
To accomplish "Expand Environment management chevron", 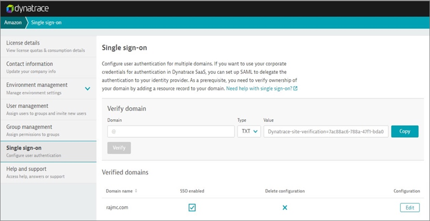I will 88,89.
